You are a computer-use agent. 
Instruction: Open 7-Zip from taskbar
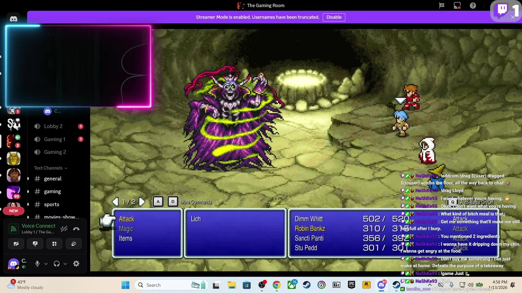point(336,285)
